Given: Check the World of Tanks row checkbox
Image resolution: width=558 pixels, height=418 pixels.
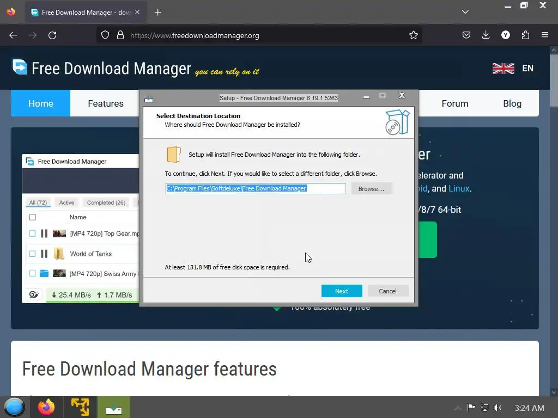Looking at the screenshot, I should tap(32, 254).
